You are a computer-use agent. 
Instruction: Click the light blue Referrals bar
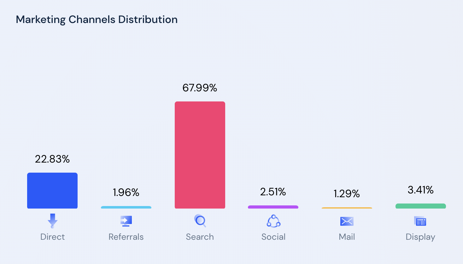[x=126, y=207]
